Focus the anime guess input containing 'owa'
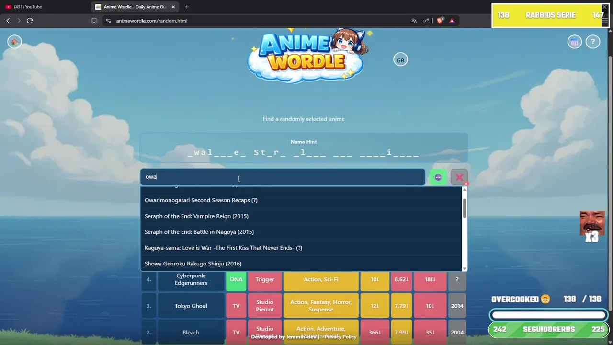613x345 pixels. [283, 177]
